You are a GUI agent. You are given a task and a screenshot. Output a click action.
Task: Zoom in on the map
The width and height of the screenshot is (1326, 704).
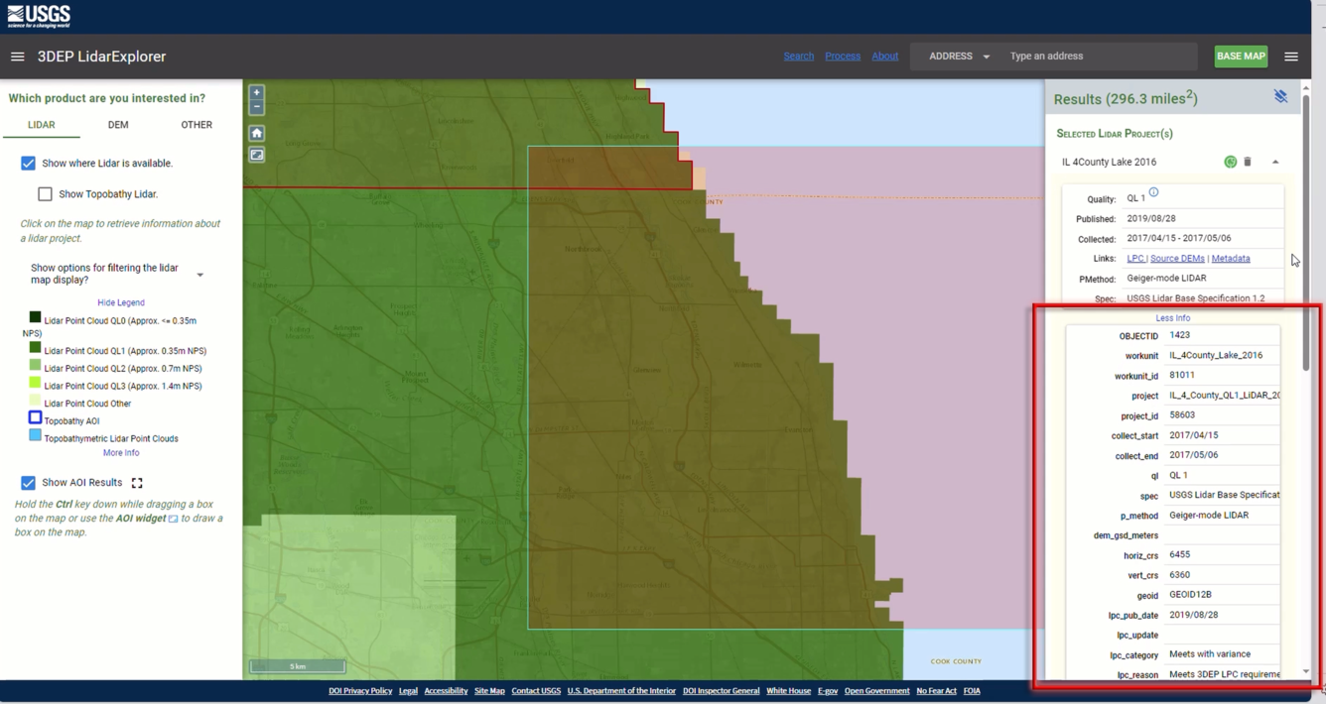(x=256, y=90)
